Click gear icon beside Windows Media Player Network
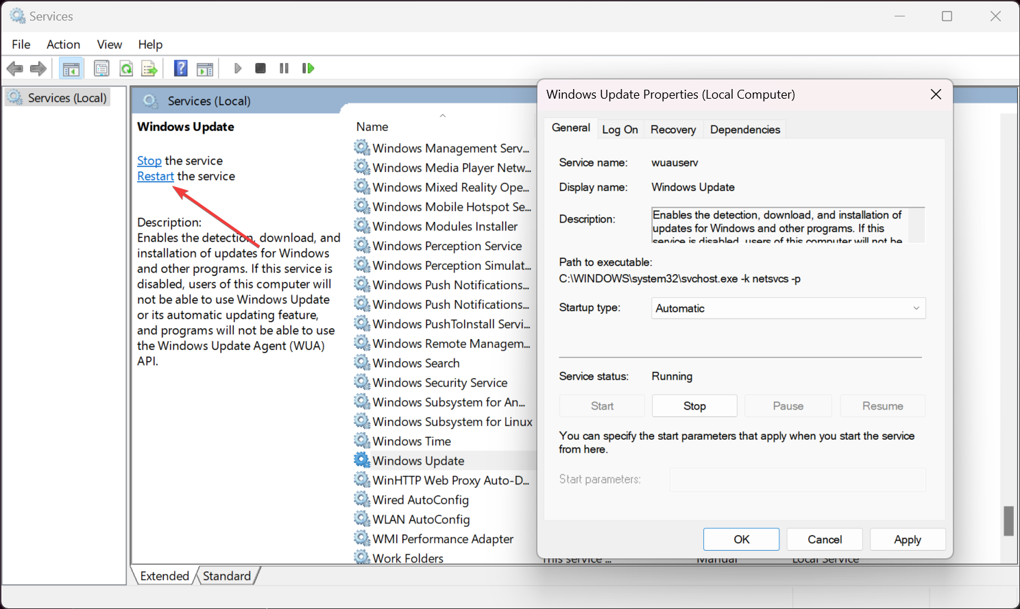 (362, 166)
